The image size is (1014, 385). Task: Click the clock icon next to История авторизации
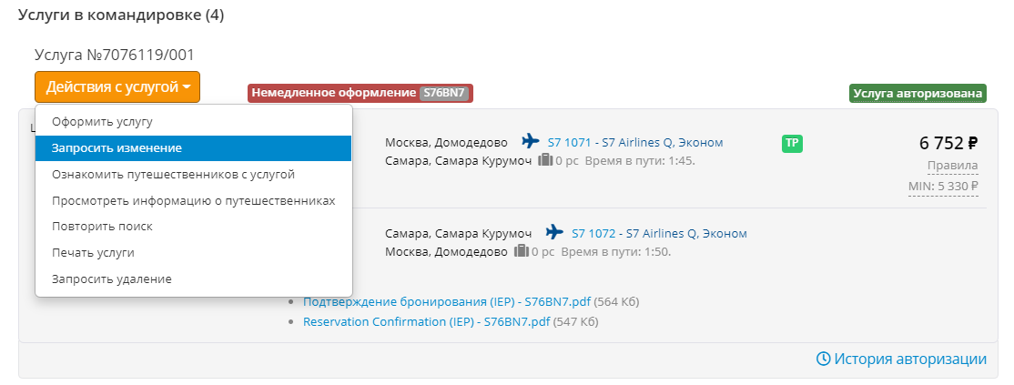pyautogui.click(x=823, y=359)
